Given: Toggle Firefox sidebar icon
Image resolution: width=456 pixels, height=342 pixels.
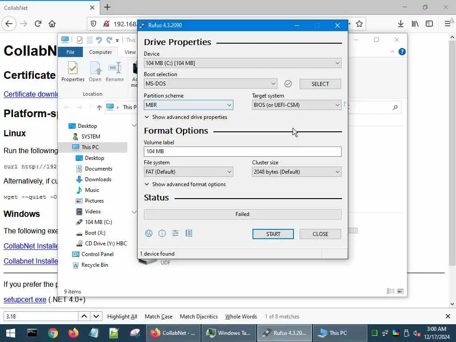Looking at the screenshot, I should pos(429,24).
